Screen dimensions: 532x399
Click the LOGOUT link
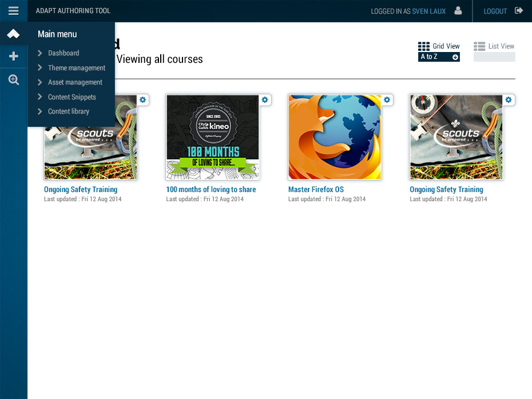495,11
